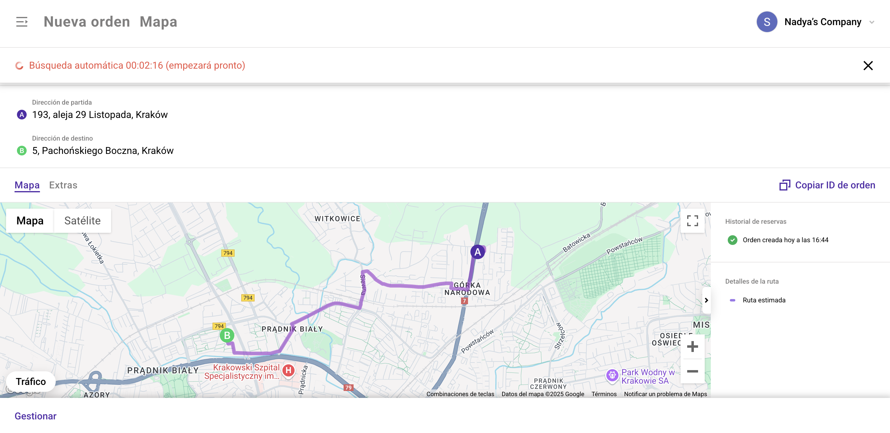Zoom out the map with minus
Image resolution: width=890 pixels, height=433 pixels.
[692, 371]
